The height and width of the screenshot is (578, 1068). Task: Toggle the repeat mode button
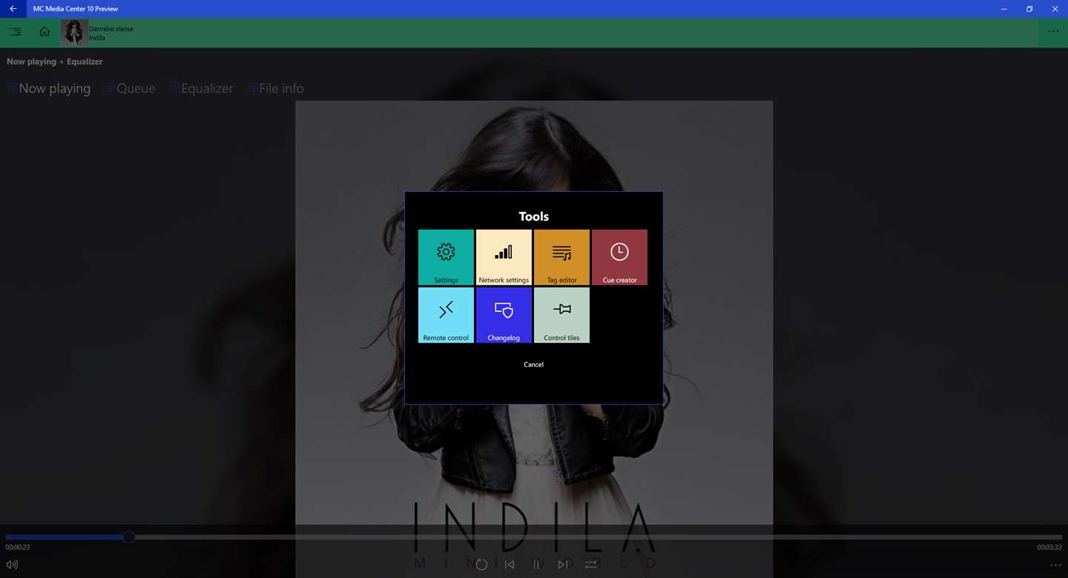[591, 565]
